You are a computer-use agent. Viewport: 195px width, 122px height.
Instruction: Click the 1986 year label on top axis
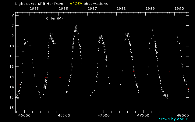click(x=63, y=9)
